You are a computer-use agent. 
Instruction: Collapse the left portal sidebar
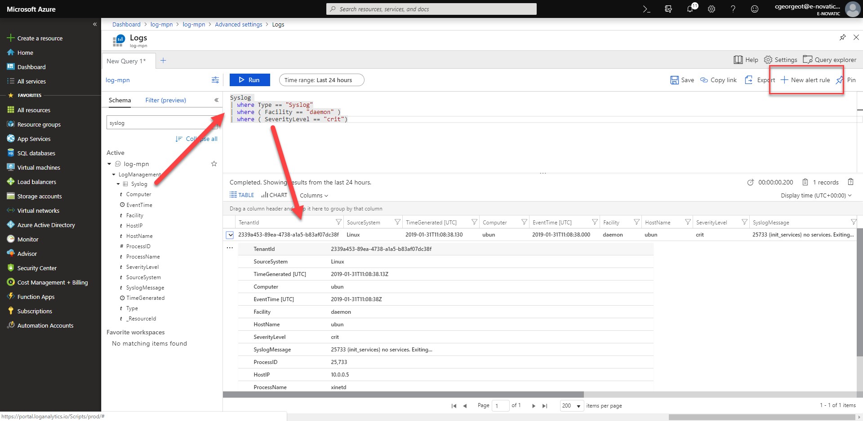click(x=95, y=24)
